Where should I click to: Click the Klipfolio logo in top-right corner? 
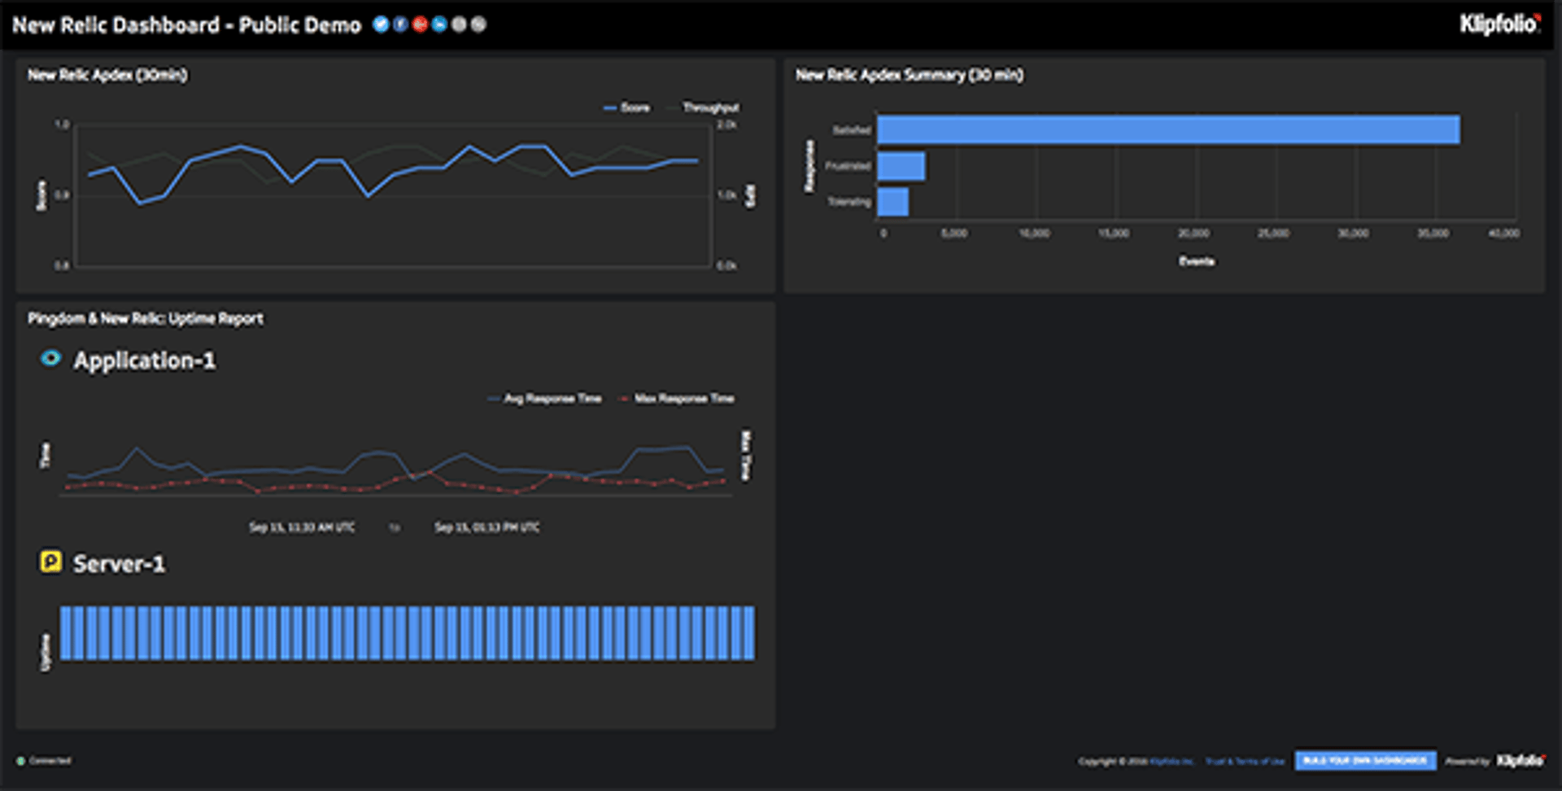pyautogui.click(x=1499, y=24)
